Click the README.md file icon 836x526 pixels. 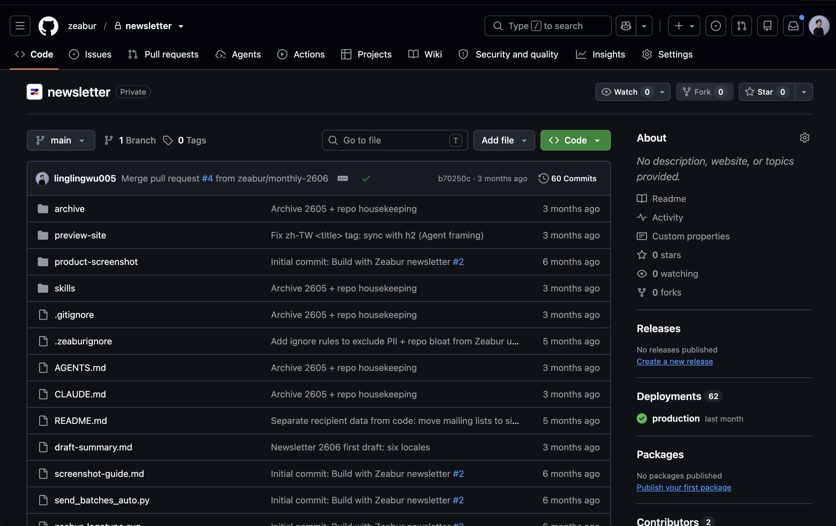(x=43, y=420)
